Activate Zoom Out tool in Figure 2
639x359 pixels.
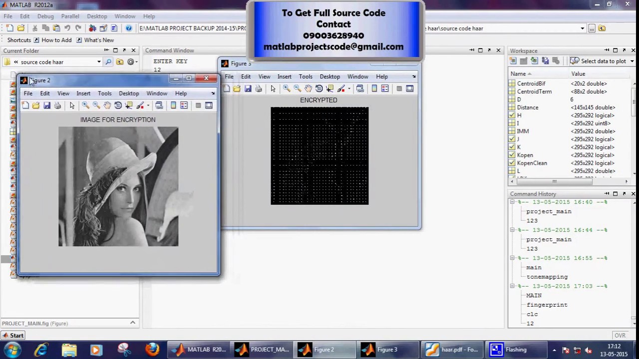[96, 105]
